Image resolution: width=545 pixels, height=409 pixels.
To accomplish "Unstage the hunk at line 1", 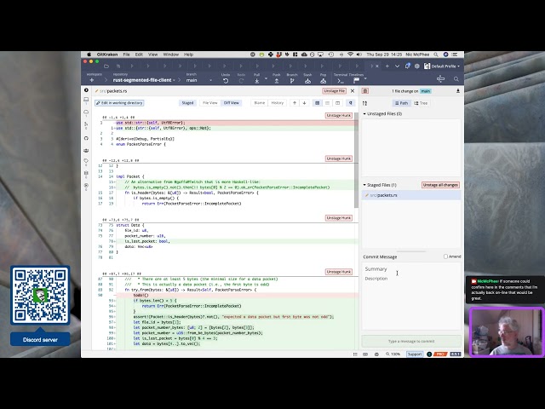I will (339, 116).
